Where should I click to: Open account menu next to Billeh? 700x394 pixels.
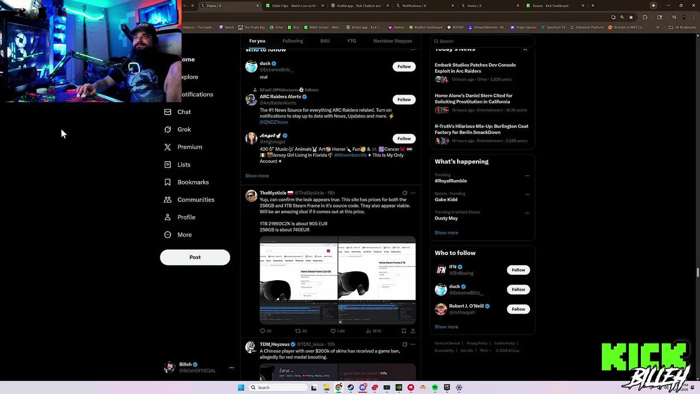pos(231,368)
